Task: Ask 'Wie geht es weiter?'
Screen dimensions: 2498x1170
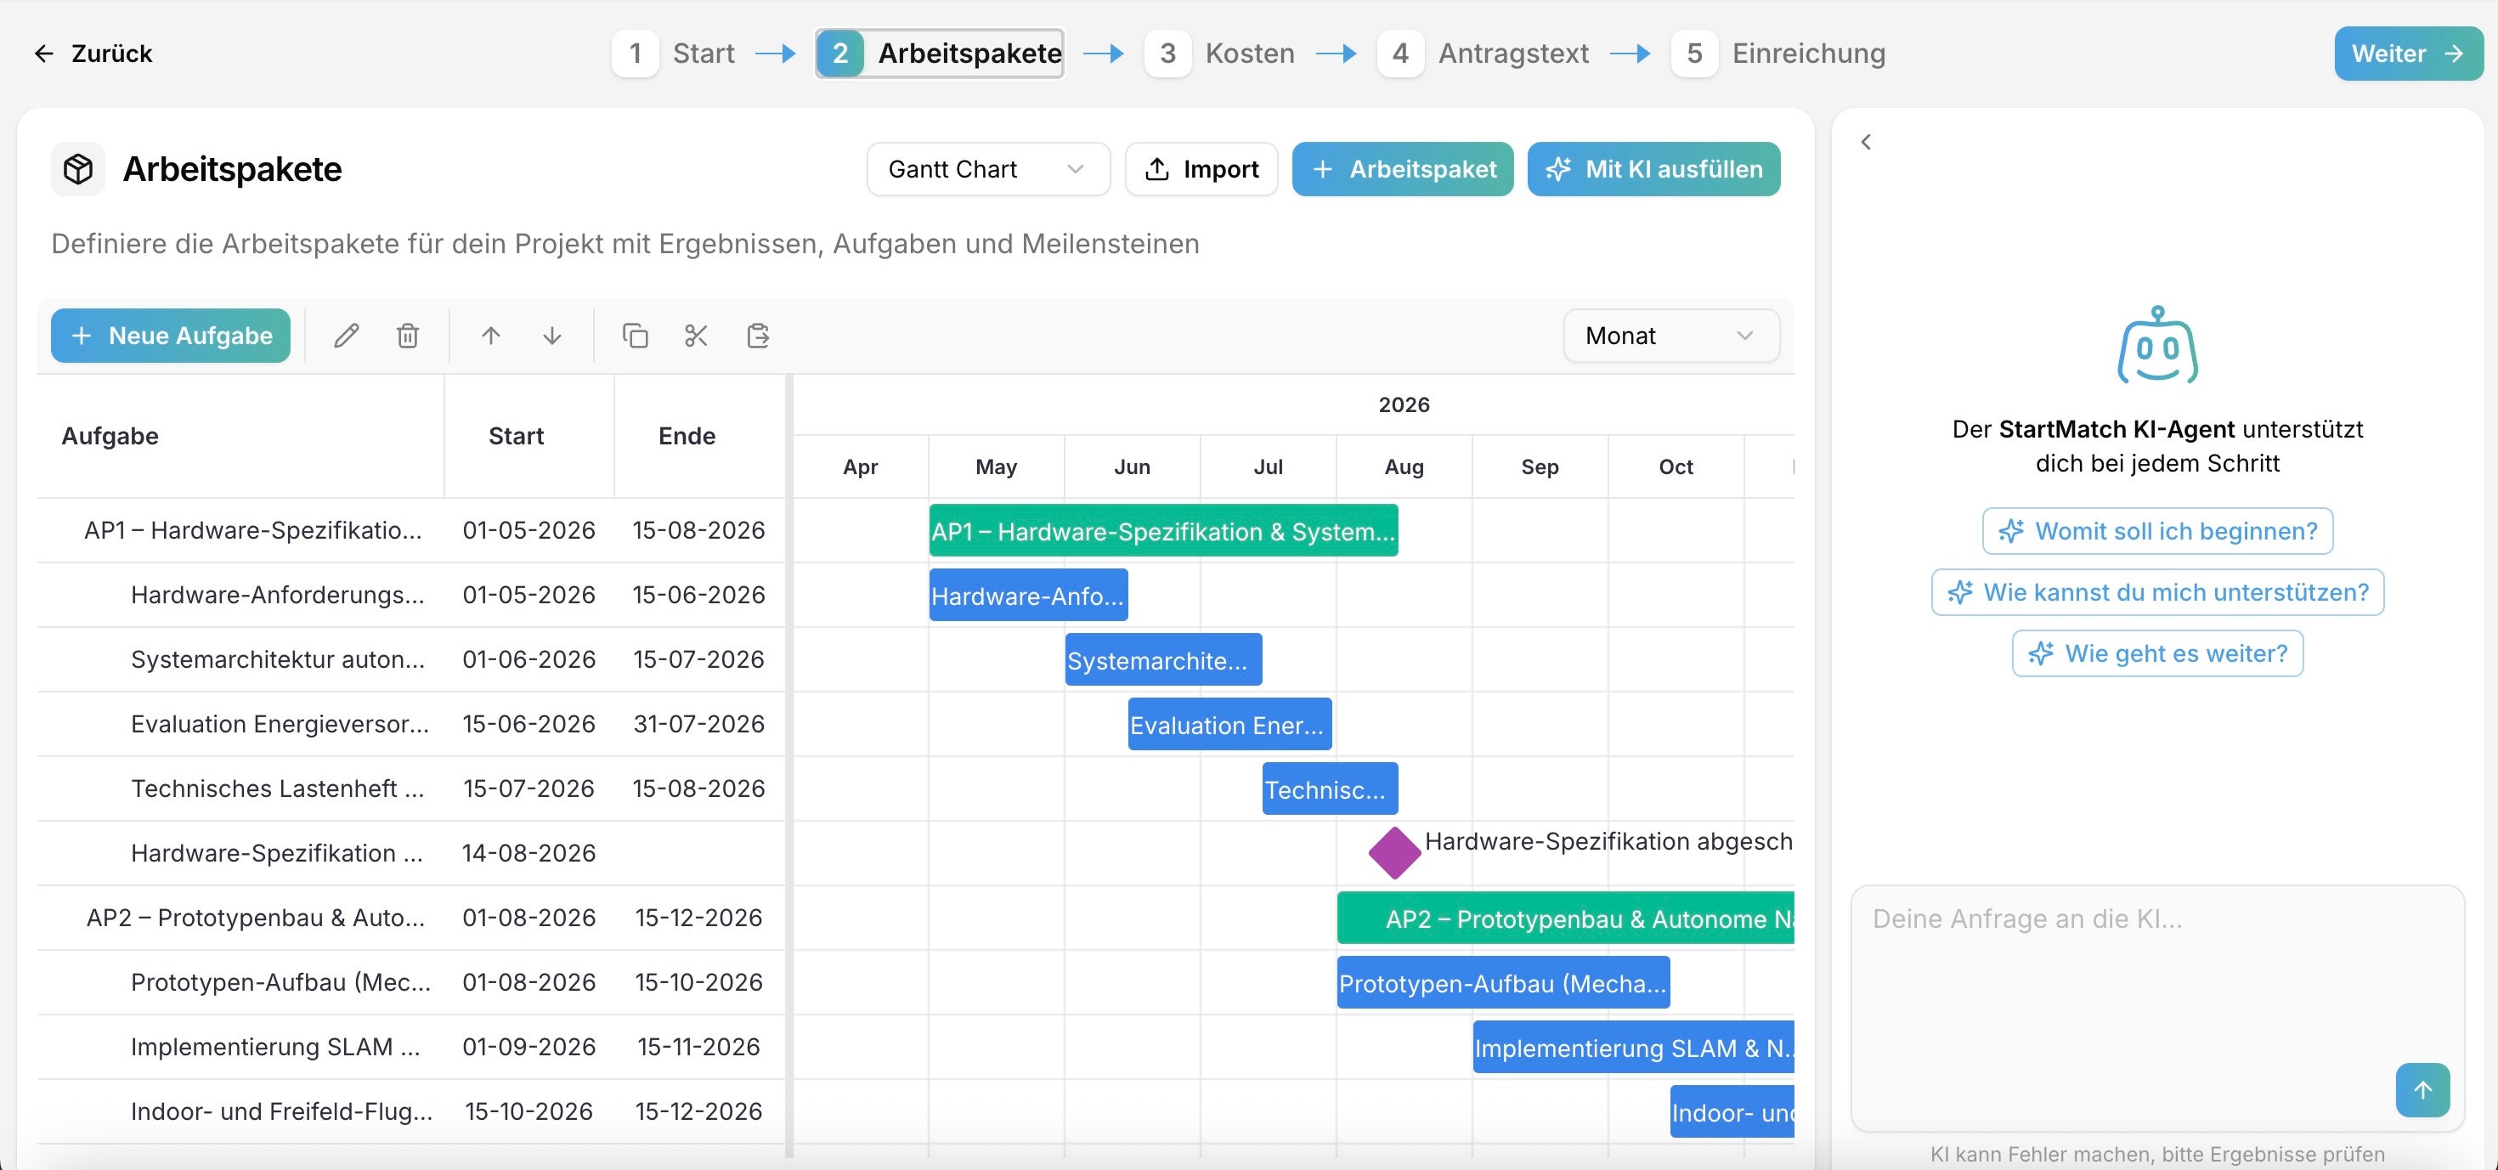Action: point(2157,653)
